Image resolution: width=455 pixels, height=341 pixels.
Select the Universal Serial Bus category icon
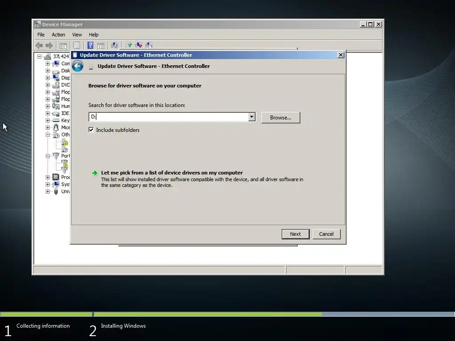point(56,191)
